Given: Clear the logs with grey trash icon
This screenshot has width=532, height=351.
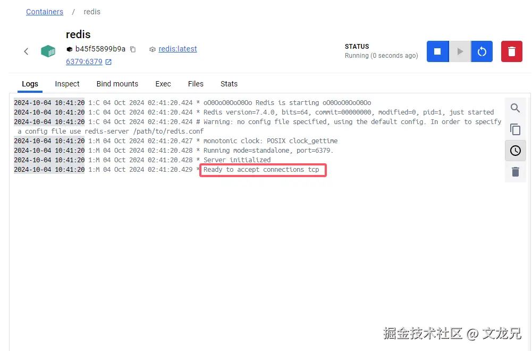Looking at the screenshot, I should [516, 172].
